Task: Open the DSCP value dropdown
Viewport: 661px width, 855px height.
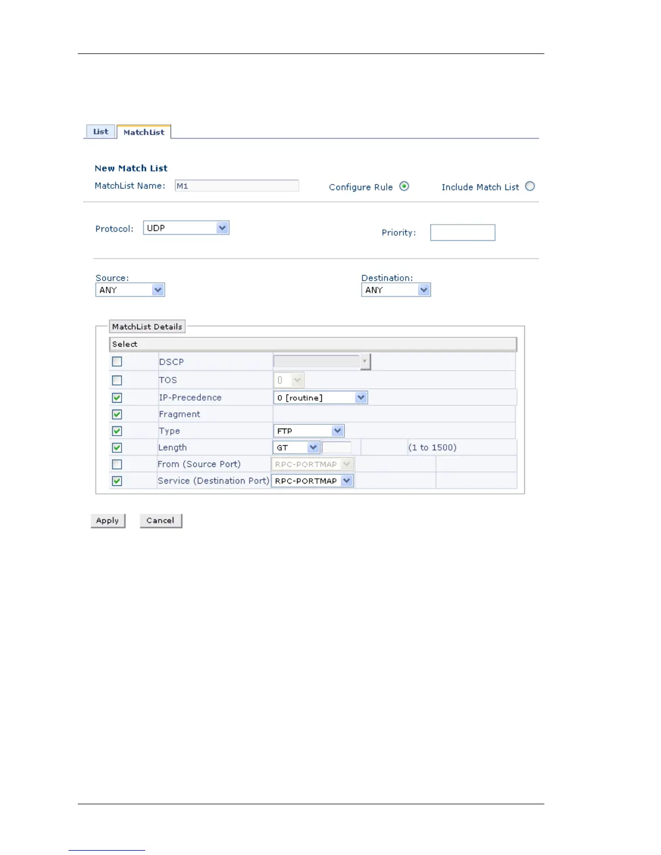Action: 322,362
